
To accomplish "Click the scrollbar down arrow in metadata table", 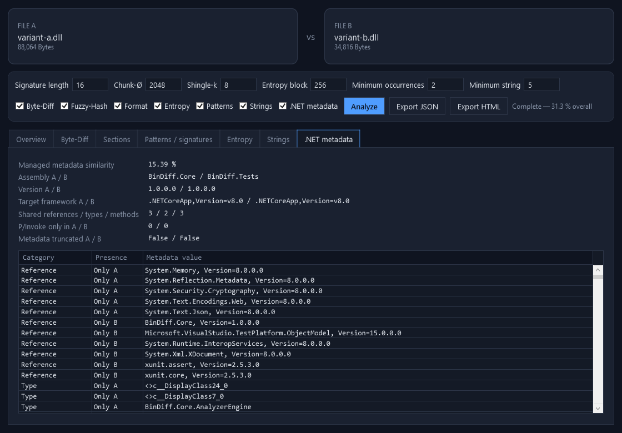I will click(x=598, y=408).
